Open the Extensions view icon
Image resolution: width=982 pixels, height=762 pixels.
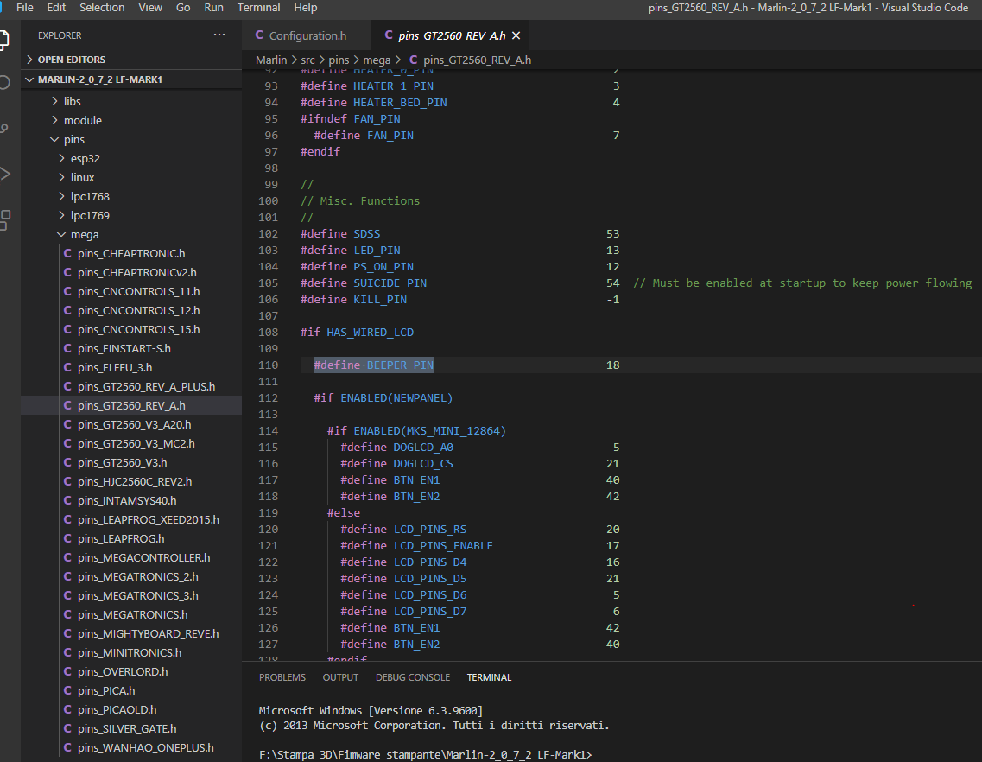4,219
